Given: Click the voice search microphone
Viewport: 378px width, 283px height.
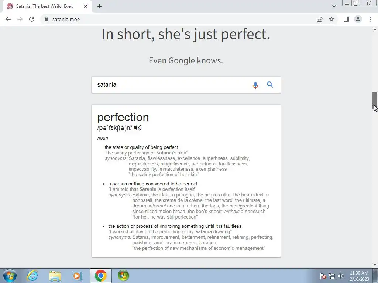Looking at the screenshot, I should pos(255,85).
